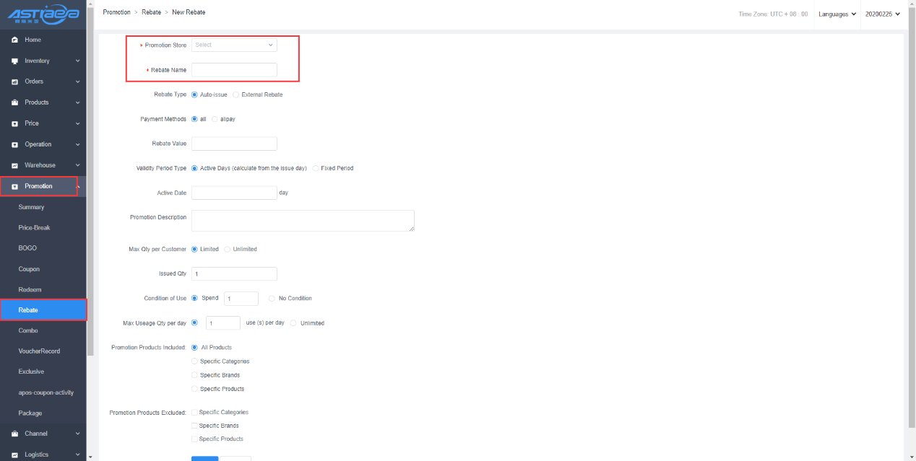Open the Promotion Store dropdown
Viewport: 916px width, 461px height.
[x=234, y=45]
